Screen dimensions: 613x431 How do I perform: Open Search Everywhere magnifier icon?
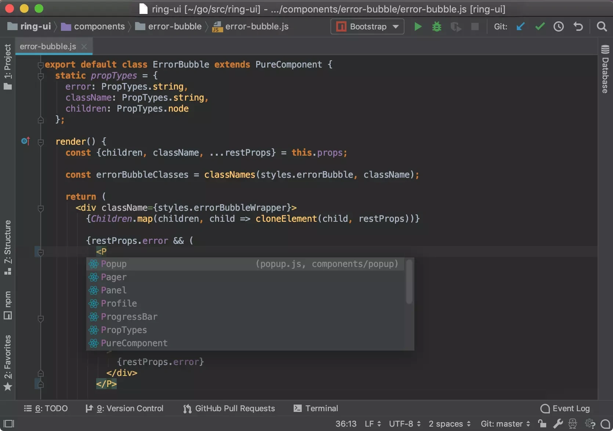point(602,26)
